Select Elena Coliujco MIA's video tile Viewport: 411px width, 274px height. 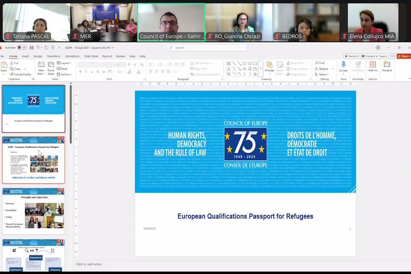coord(373,22)
